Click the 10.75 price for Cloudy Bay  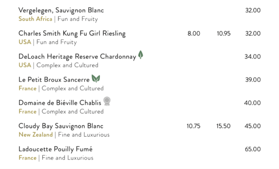coord(193,126)
